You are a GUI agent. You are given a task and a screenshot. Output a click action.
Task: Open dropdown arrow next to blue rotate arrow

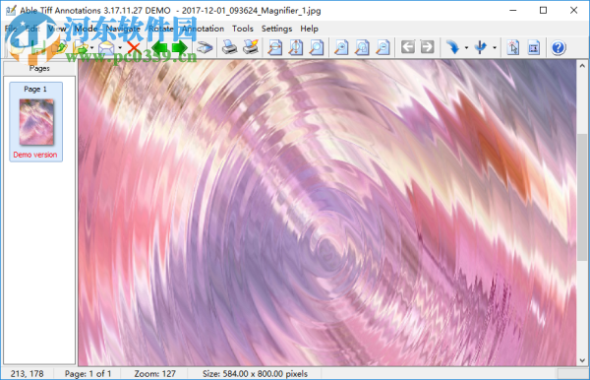tap(466, 48)
